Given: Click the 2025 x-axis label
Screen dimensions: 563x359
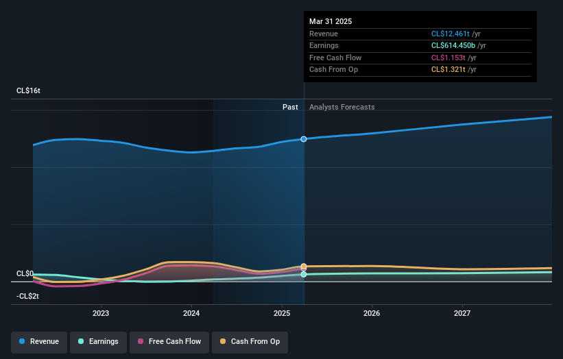Looking at the screenshot, I should (282, 314).
